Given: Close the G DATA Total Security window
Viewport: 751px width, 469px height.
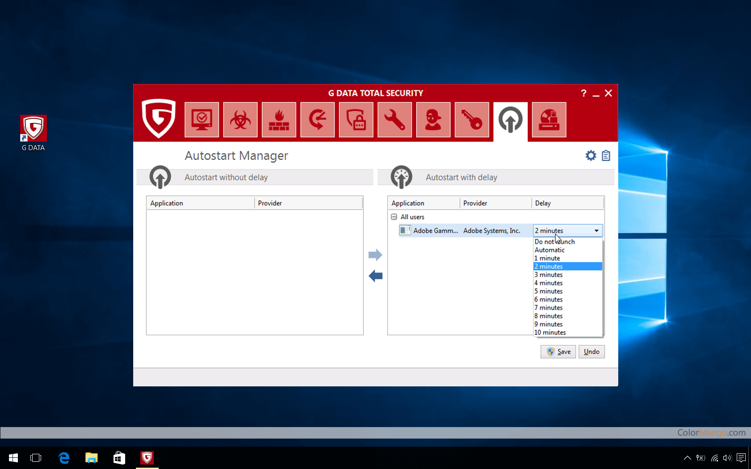Looking at the screenshot, I should click(608, 93).
